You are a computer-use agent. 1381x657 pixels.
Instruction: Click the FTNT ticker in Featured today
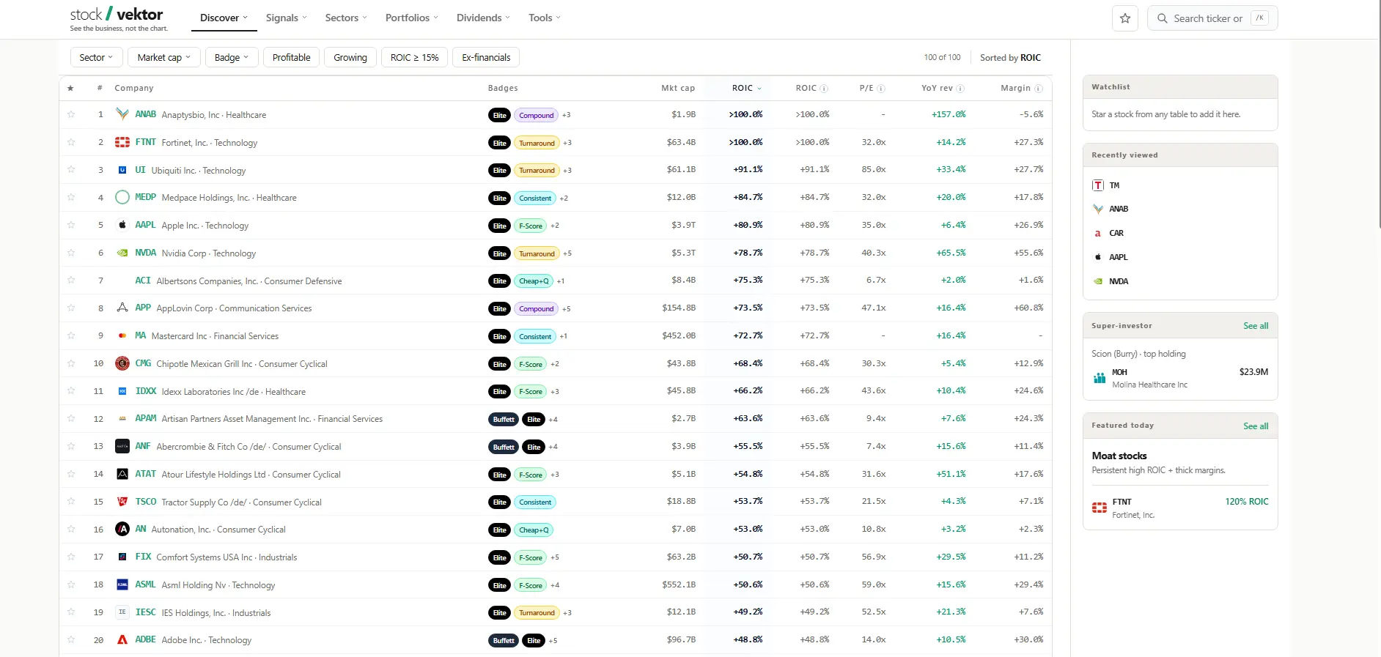[x=1122, y=502]
